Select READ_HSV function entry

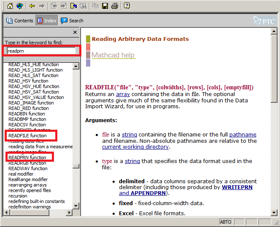click(x=28, y=81)
